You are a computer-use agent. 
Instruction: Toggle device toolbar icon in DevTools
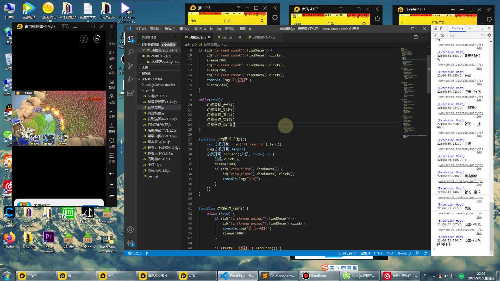(442, 28)
